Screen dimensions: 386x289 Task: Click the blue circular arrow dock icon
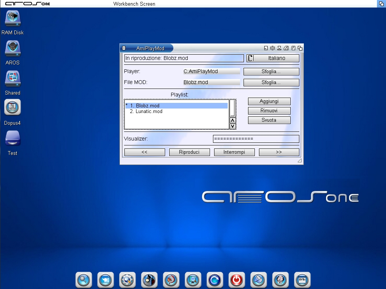pos(214,280)
